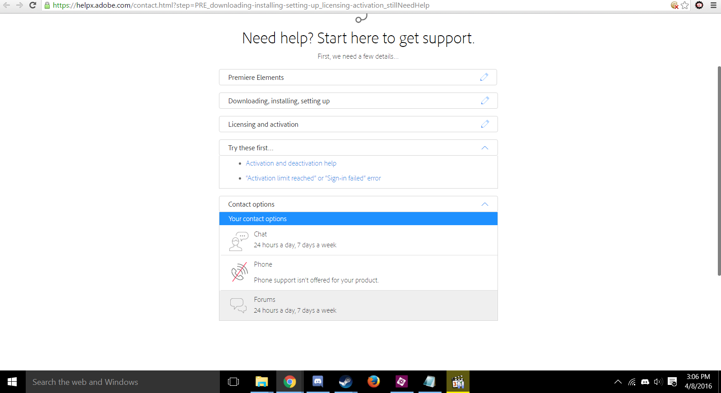This screenshot has width=721, height=393.
Task: Select the Chat contact option
Action: 358,240
